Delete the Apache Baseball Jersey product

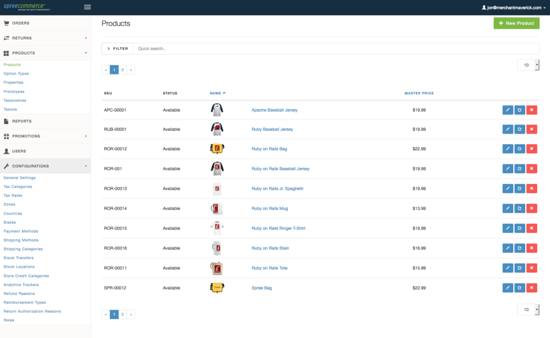pos(532,110)
